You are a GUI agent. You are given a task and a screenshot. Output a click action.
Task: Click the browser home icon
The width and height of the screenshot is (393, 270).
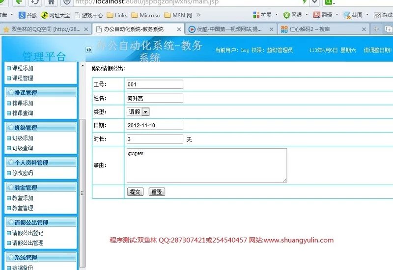[51, 2]
